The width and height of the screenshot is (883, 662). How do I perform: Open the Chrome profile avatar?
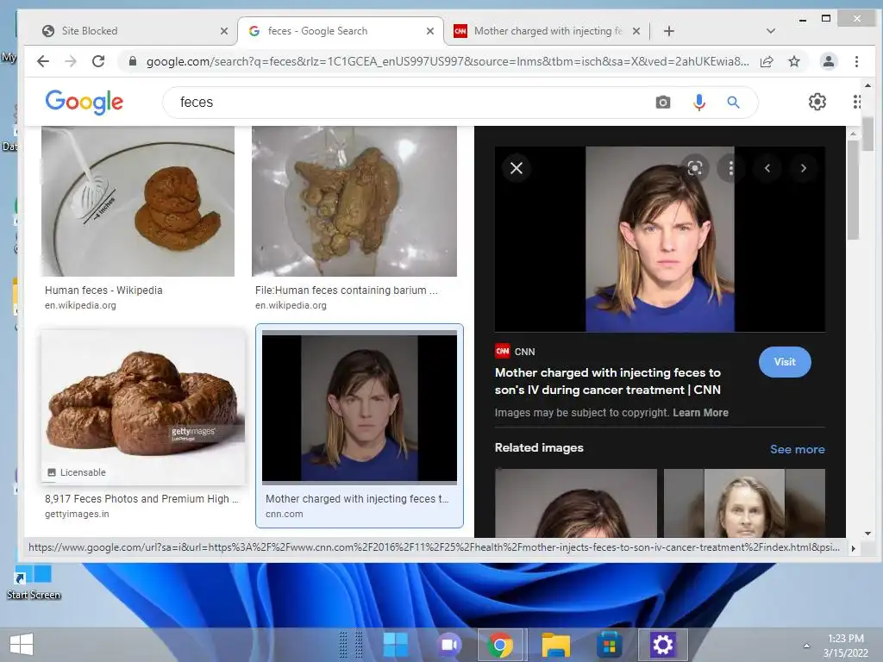pos(829,61)
